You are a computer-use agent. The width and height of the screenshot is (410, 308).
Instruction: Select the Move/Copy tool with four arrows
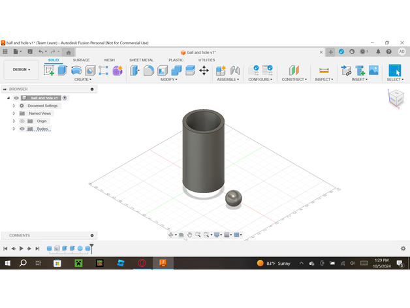click(x=204, y=70)
